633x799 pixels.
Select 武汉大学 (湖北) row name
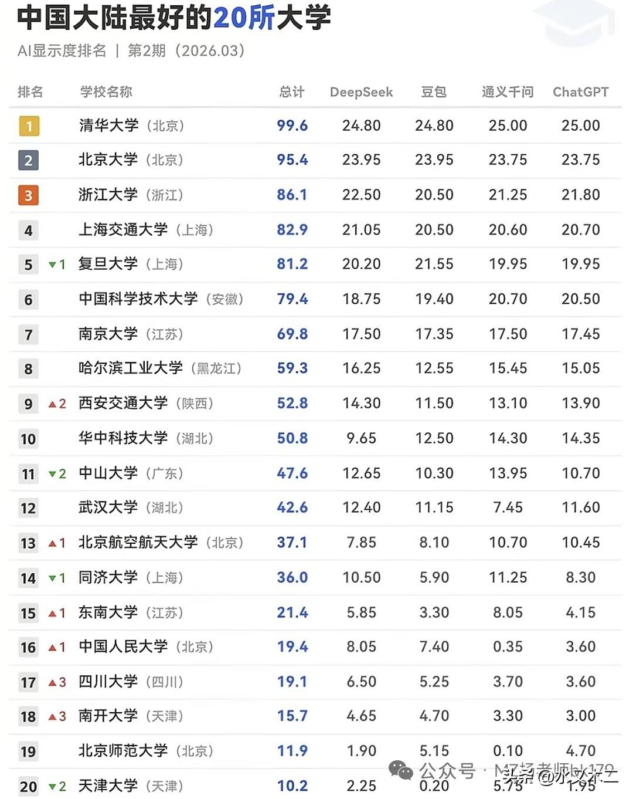pos(131,507)
